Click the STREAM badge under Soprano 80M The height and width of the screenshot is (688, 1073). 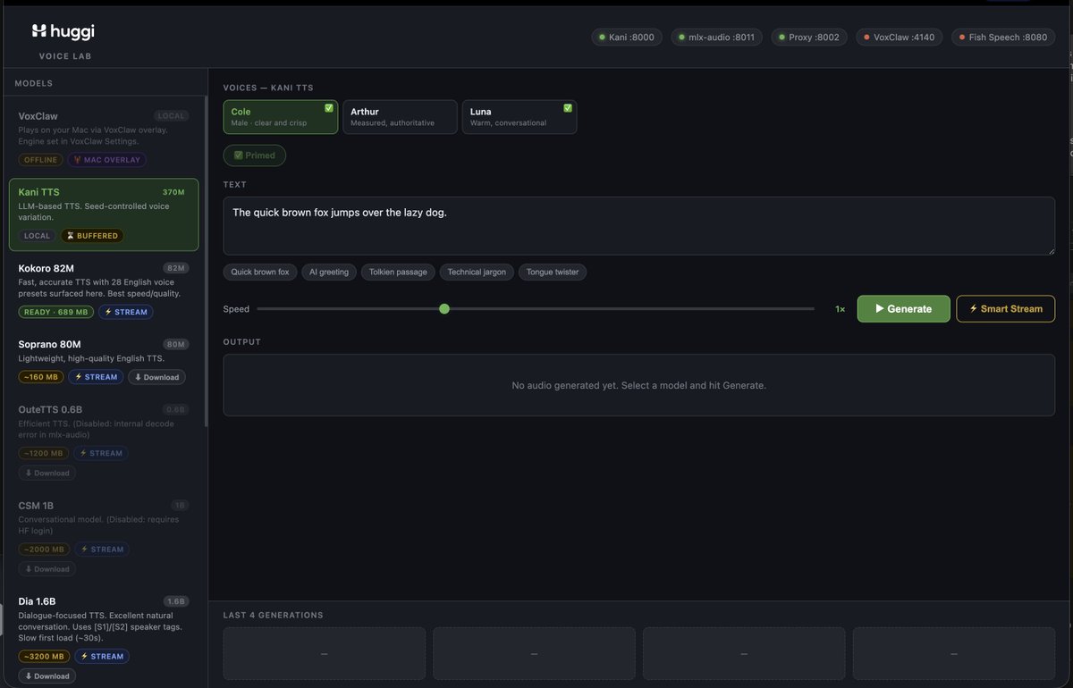[x=96, y=377]
